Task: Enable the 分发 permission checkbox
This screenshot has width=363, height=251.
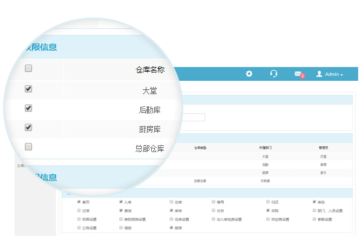Action: click(x=214, y=211)
